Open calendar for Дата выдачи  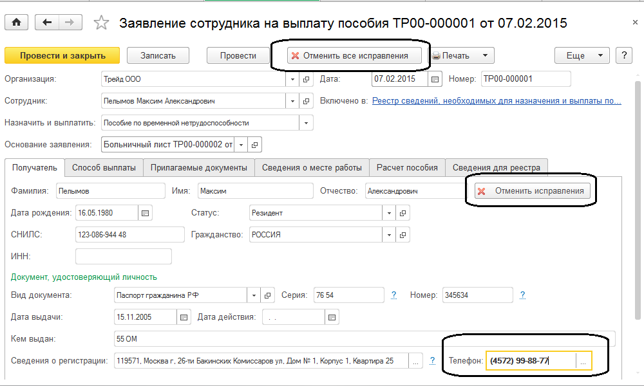click(184, 317)
